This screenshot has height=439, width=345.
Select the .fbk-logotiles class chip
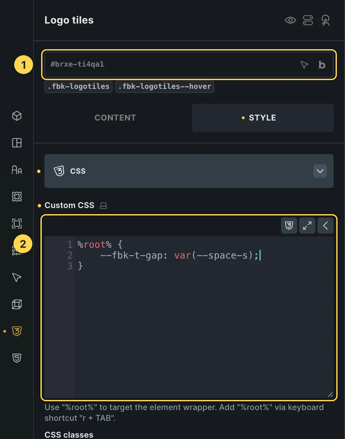(x=79, y=87)
